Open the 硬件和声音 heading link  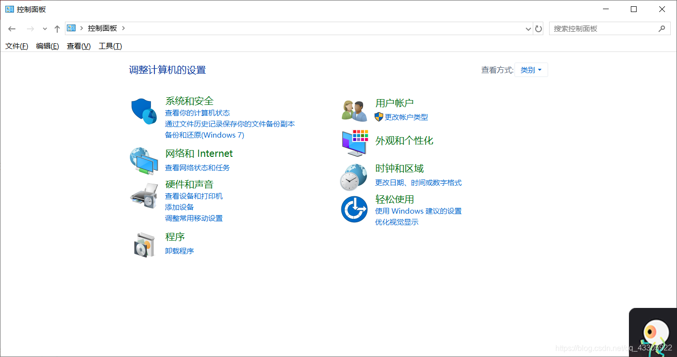click(x=189, y=184)
